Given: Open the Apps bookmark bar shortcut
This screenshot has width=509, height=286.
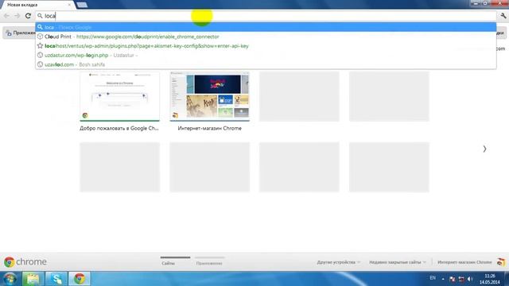Looking at the screenshot, I should coord(20,33).
